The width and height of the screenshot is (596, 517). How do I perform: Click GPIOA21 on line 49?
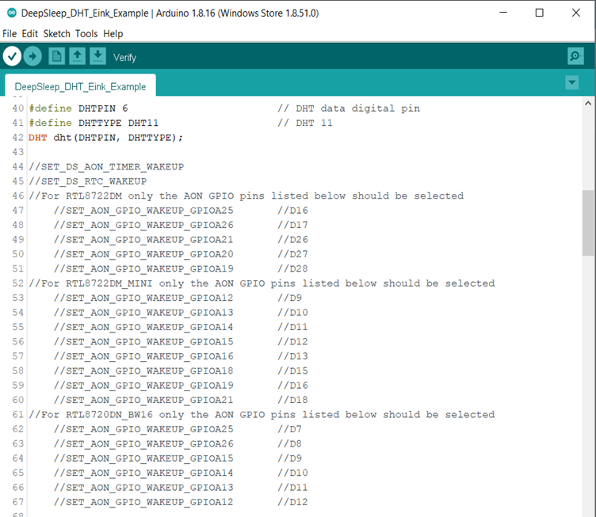[x=212, y=240]
